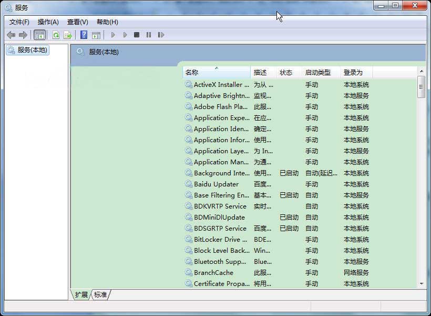
Task: Sort by the 启动类型 column header
Action: 318,72
